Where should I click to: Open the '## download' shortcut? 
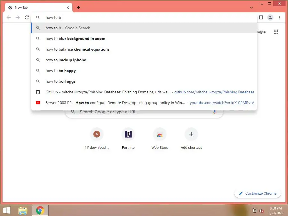pos(97,139)
